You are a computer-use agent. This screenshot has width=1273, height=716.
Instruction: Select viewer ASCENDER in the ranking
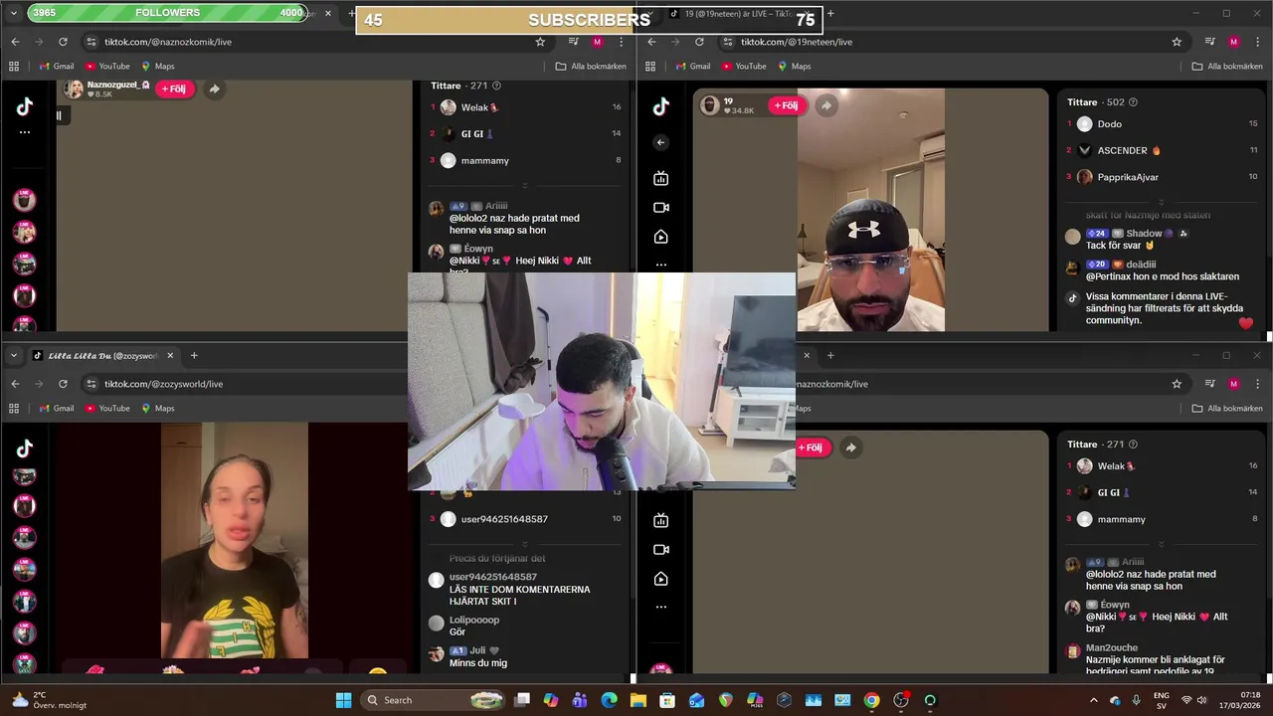1123,150
